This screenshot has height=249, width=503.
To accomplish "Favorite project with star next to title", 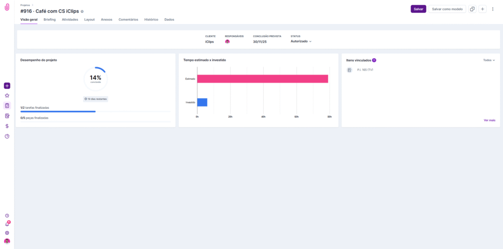I will [82, 11].
